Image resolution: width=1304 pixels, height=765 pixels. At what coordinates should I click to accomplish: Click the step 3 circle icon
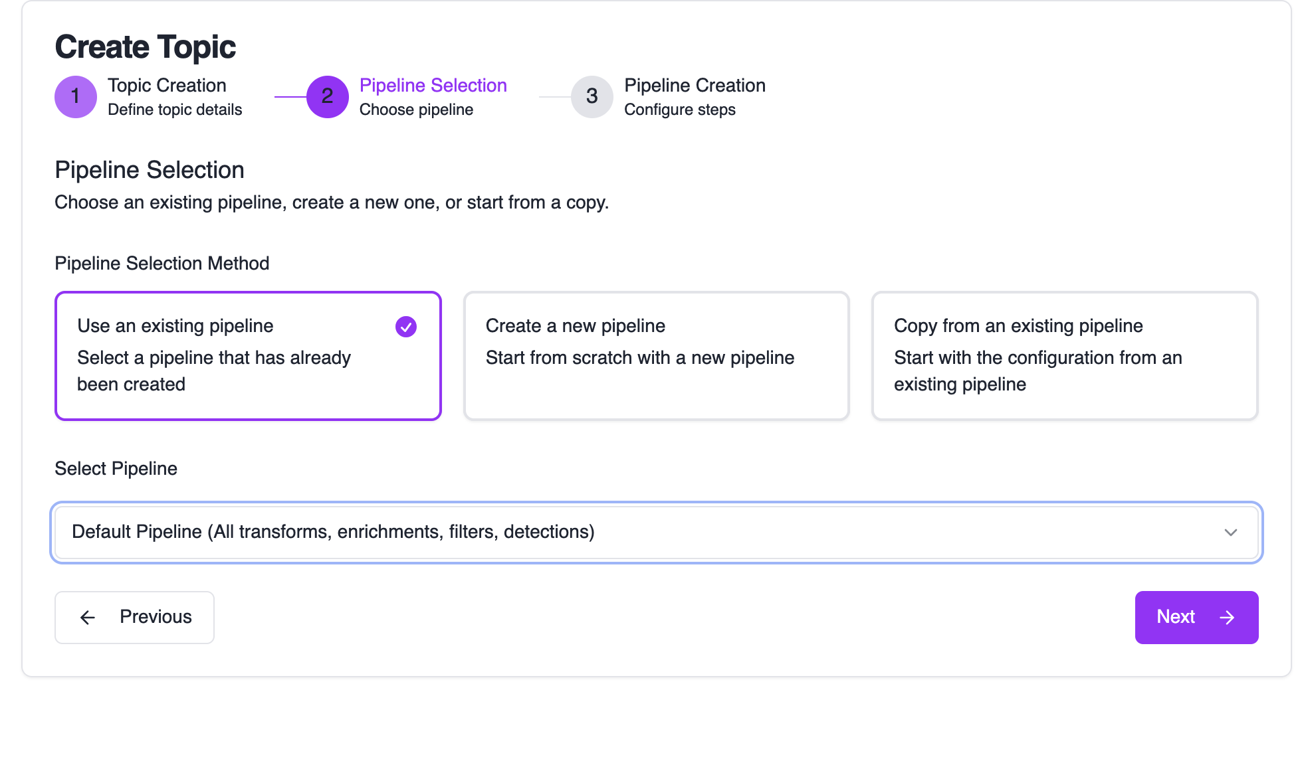tap(592, 97)
